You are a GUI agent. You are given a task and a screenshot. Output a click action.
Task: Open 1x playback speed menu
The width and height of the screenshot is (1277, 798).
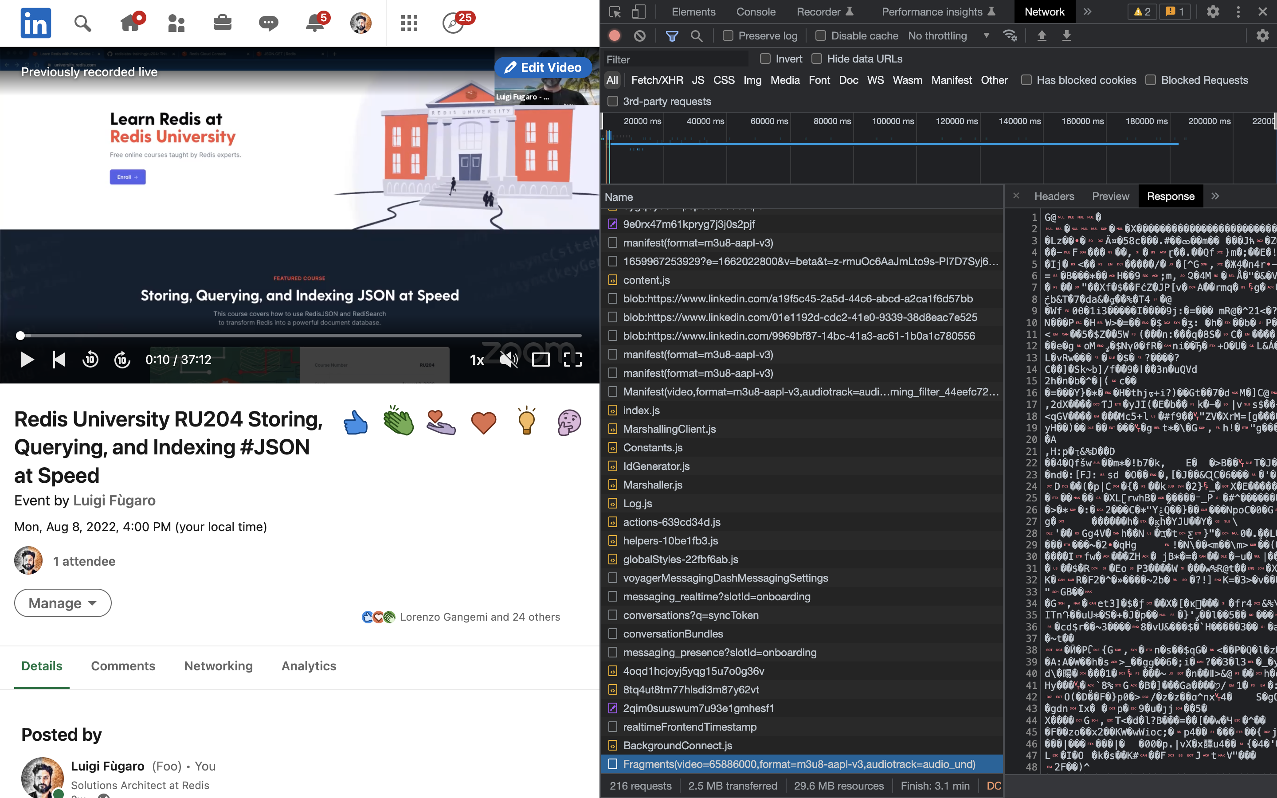477,360
